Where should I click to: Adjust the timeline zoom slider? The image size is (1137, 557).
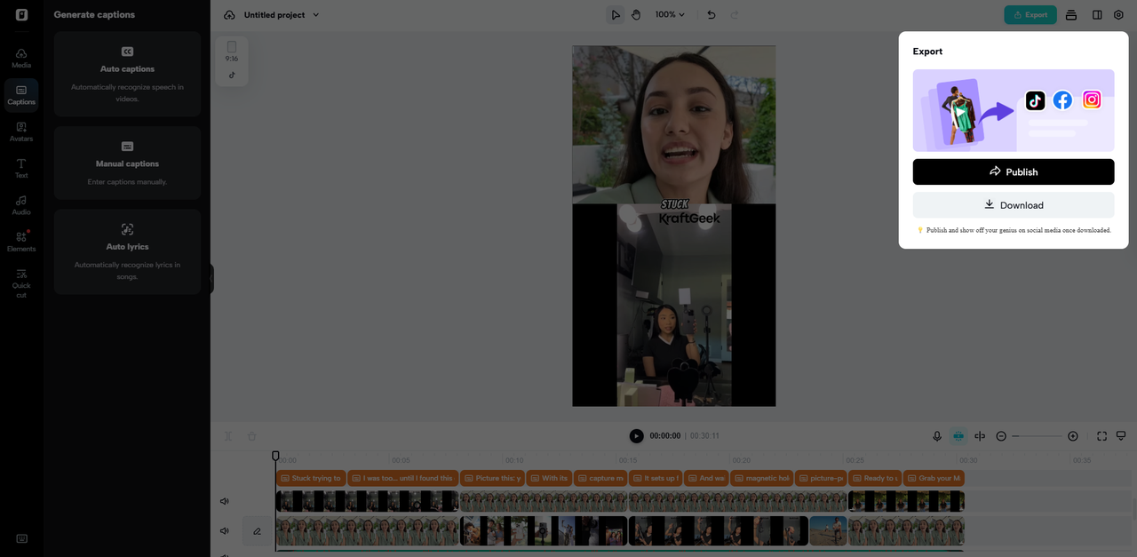pyautogui.click(x=1038, y=435)
